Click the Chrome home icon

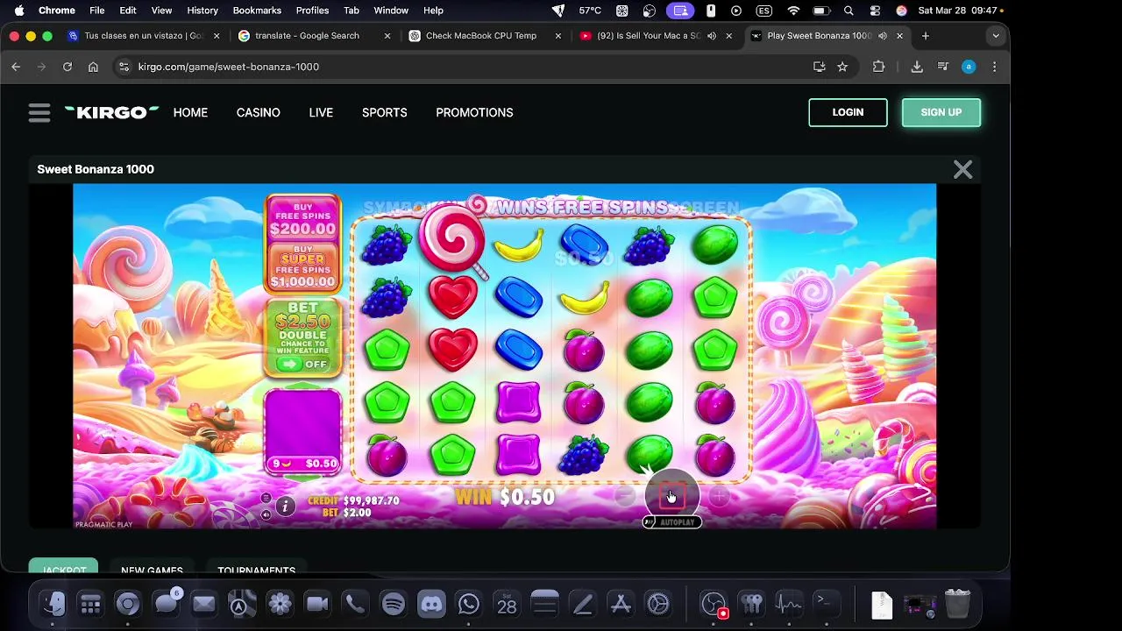tap(93, 67)
